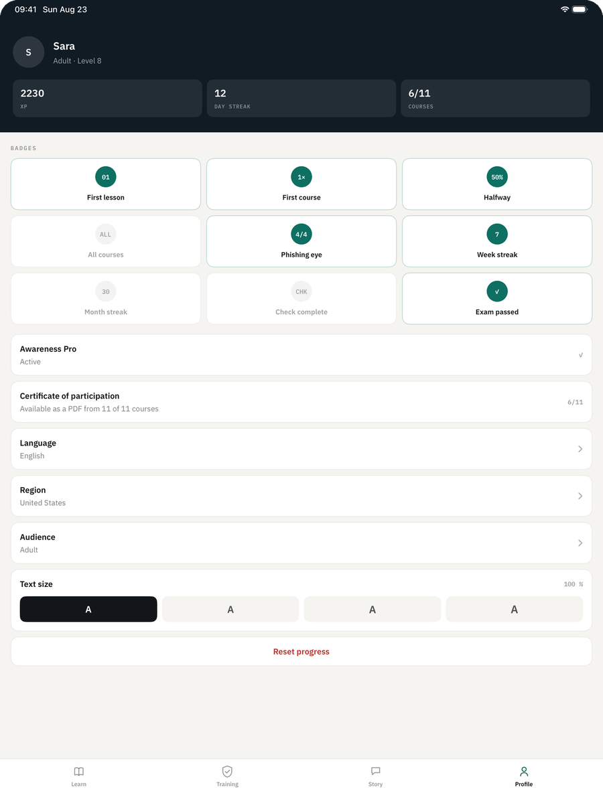Tap Sara's avatar circle
This screenshot has height=804, width=603.
[x=28, y=52]
